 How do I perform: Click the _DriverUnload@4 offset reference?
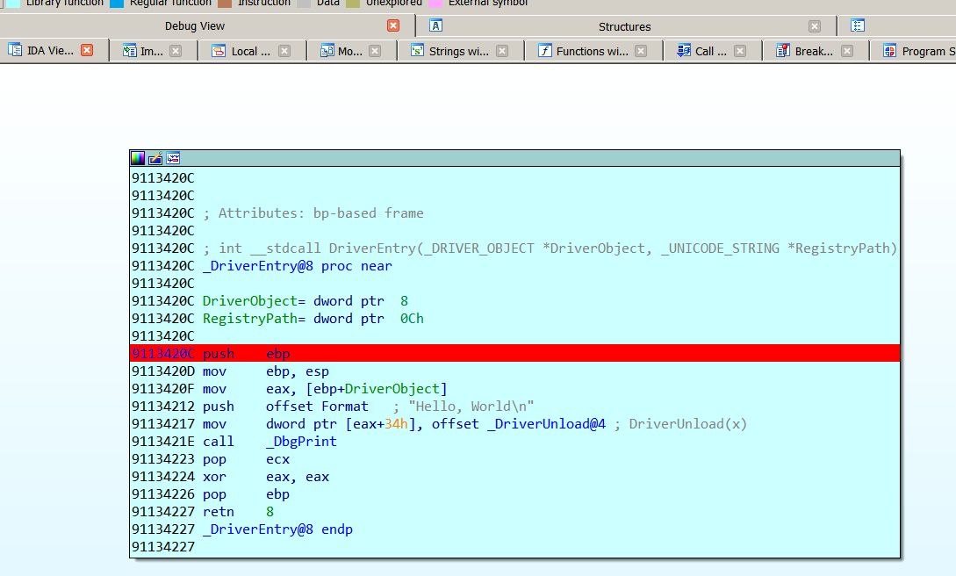coord(546,424)
